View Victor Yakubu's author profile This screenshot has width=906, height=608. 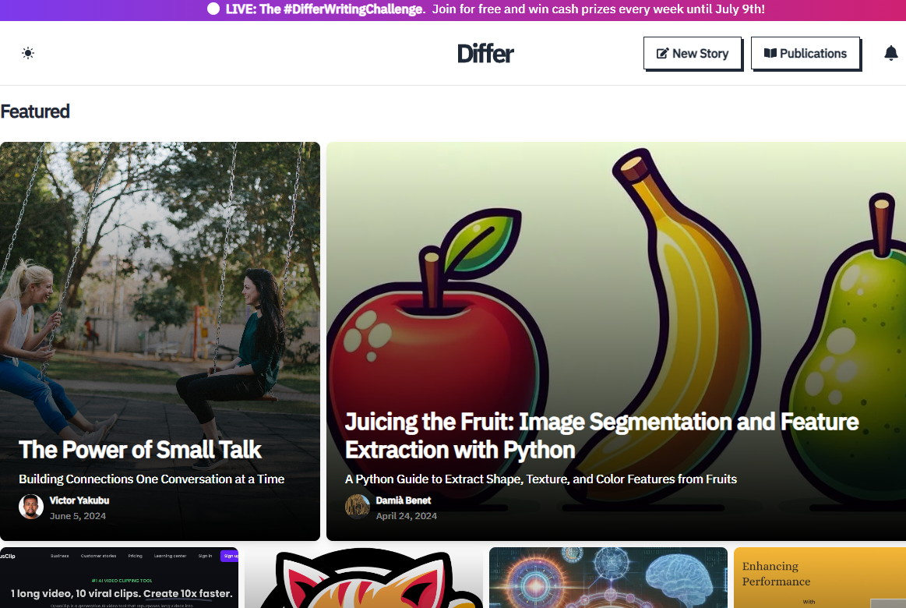[x=79, y=500]
